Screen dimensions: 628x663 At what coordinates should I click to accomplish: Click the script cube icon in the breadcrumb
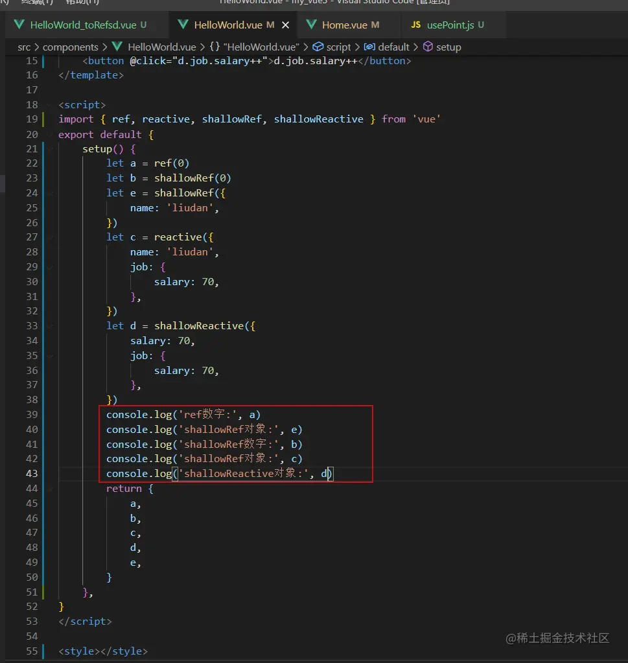318,47
